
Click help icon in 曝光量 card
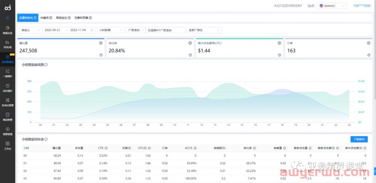click(x=101, y=55)
